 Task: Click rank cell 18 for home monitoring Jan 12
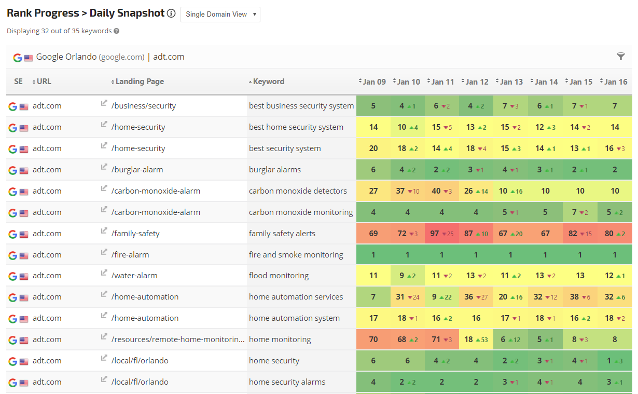476,339
